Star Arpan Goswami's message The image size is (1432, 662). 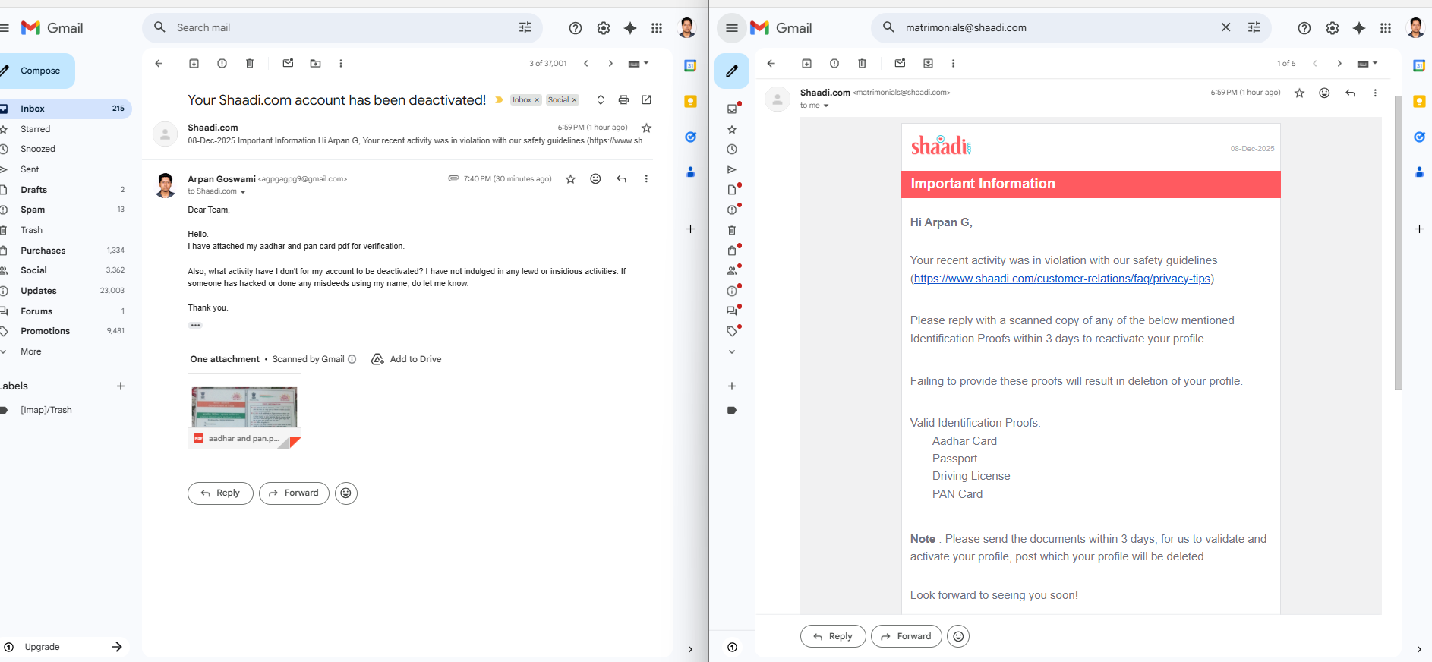[x=570, y=179]
